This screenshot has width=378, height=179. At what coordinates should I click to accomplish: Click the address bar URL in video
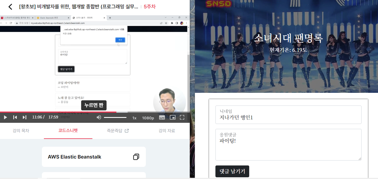[57, 23]
